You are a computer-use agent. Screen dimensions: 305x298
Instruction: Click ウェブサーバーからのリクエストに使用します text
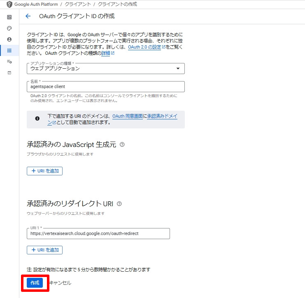(66, 213)
